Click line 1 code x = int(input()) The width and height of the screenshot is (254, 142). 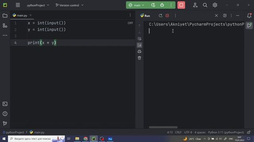(47, 23)
